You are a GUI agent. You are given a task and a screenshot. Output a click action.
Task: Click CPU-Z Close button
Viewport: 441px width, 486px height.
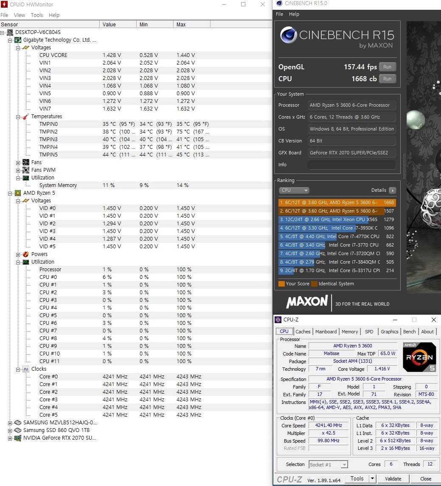(426, 479)
